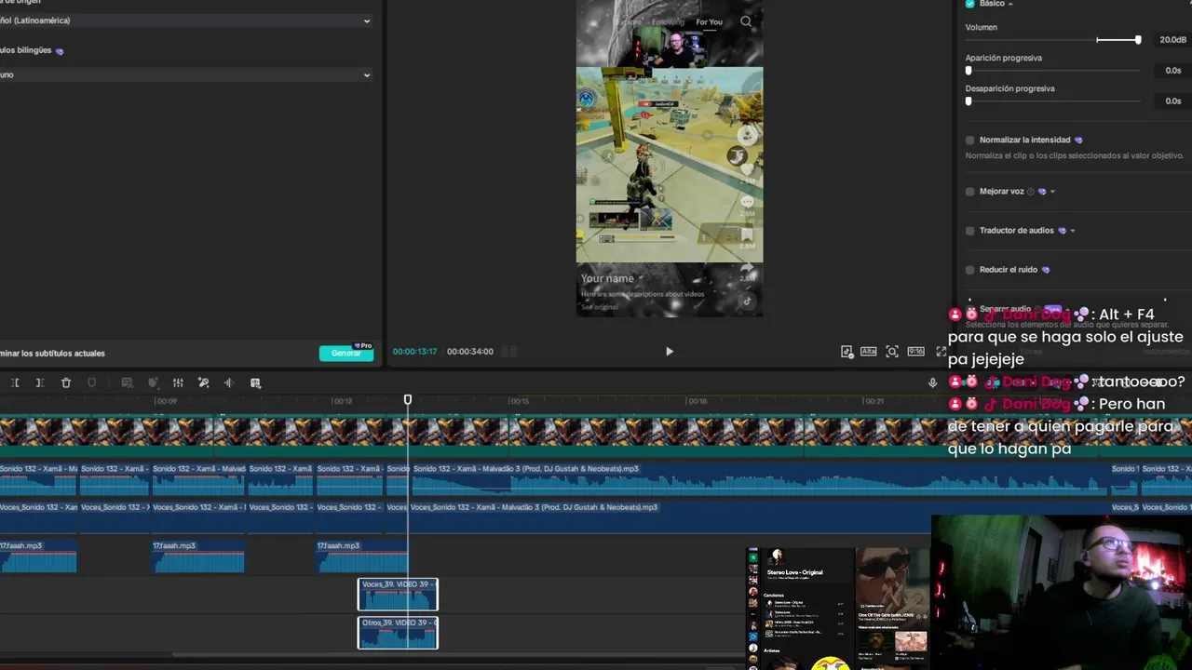The image size is (1192, 670).
Task: Collapse the Básico section arrow
Action: pos(1010,4)
